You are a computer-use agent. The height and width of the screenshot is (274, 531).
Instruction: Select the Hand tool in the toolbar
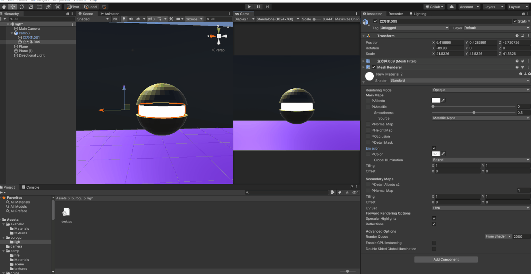pyautogui.click(x=4, y=7)
